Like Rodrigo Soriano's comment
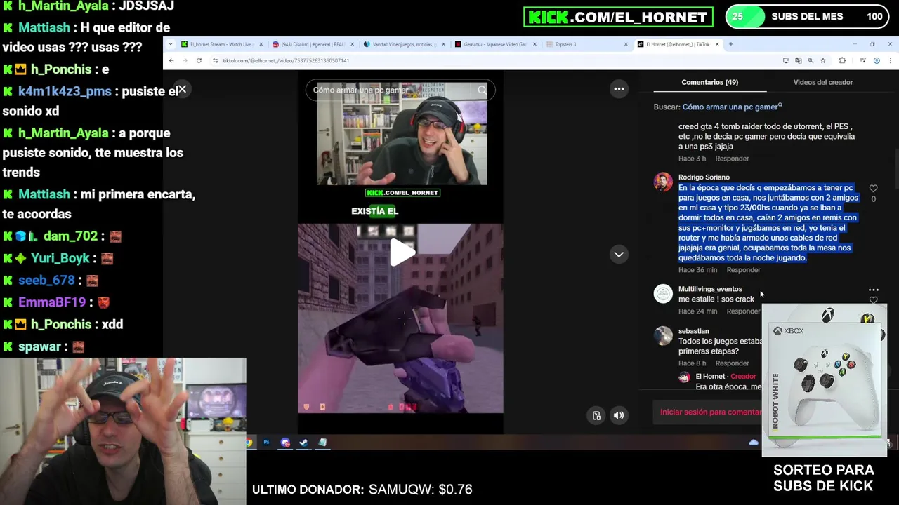The height and width of the screenshot is (505, 899). click(x=873, y=189)
